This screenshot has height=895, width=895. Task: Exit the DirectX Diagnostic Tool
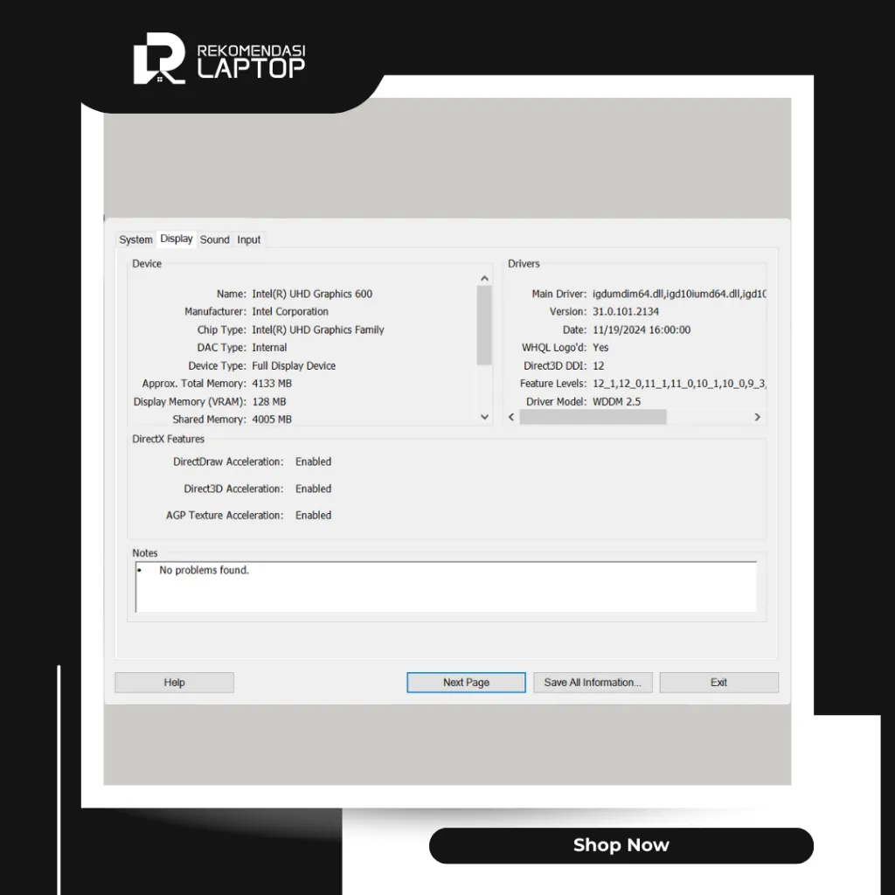[718, 682]
